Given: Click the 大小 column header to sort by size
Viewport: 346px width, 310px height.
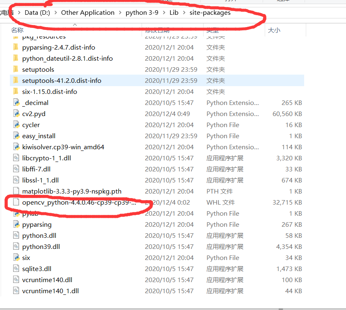Looking at the screenshot, I should pos(274,30).
